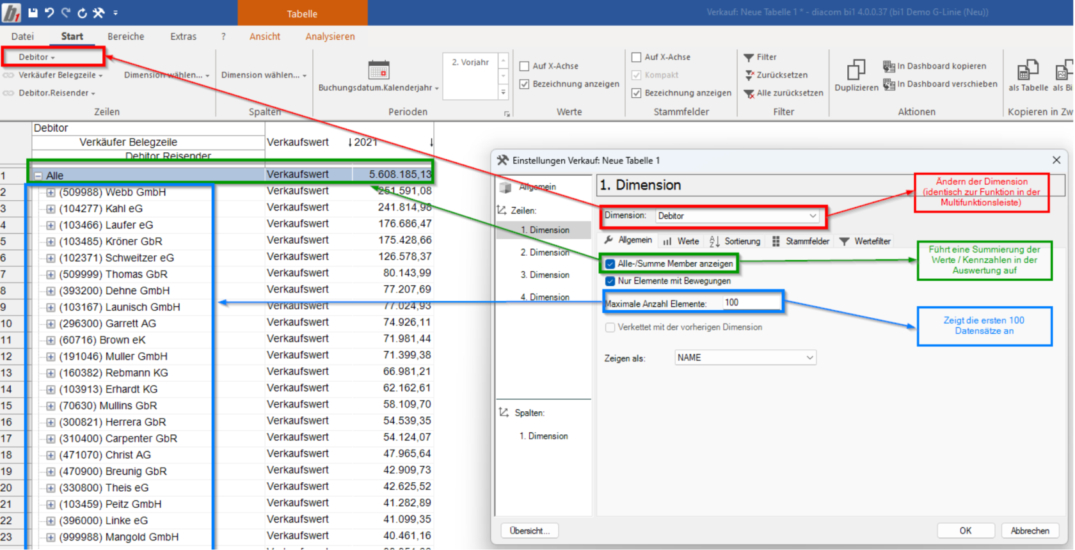Viewport: 1075px width, 550px height.
Task: Open the Zeigen als NAME dropdown
Action: (x=745, y=357)
